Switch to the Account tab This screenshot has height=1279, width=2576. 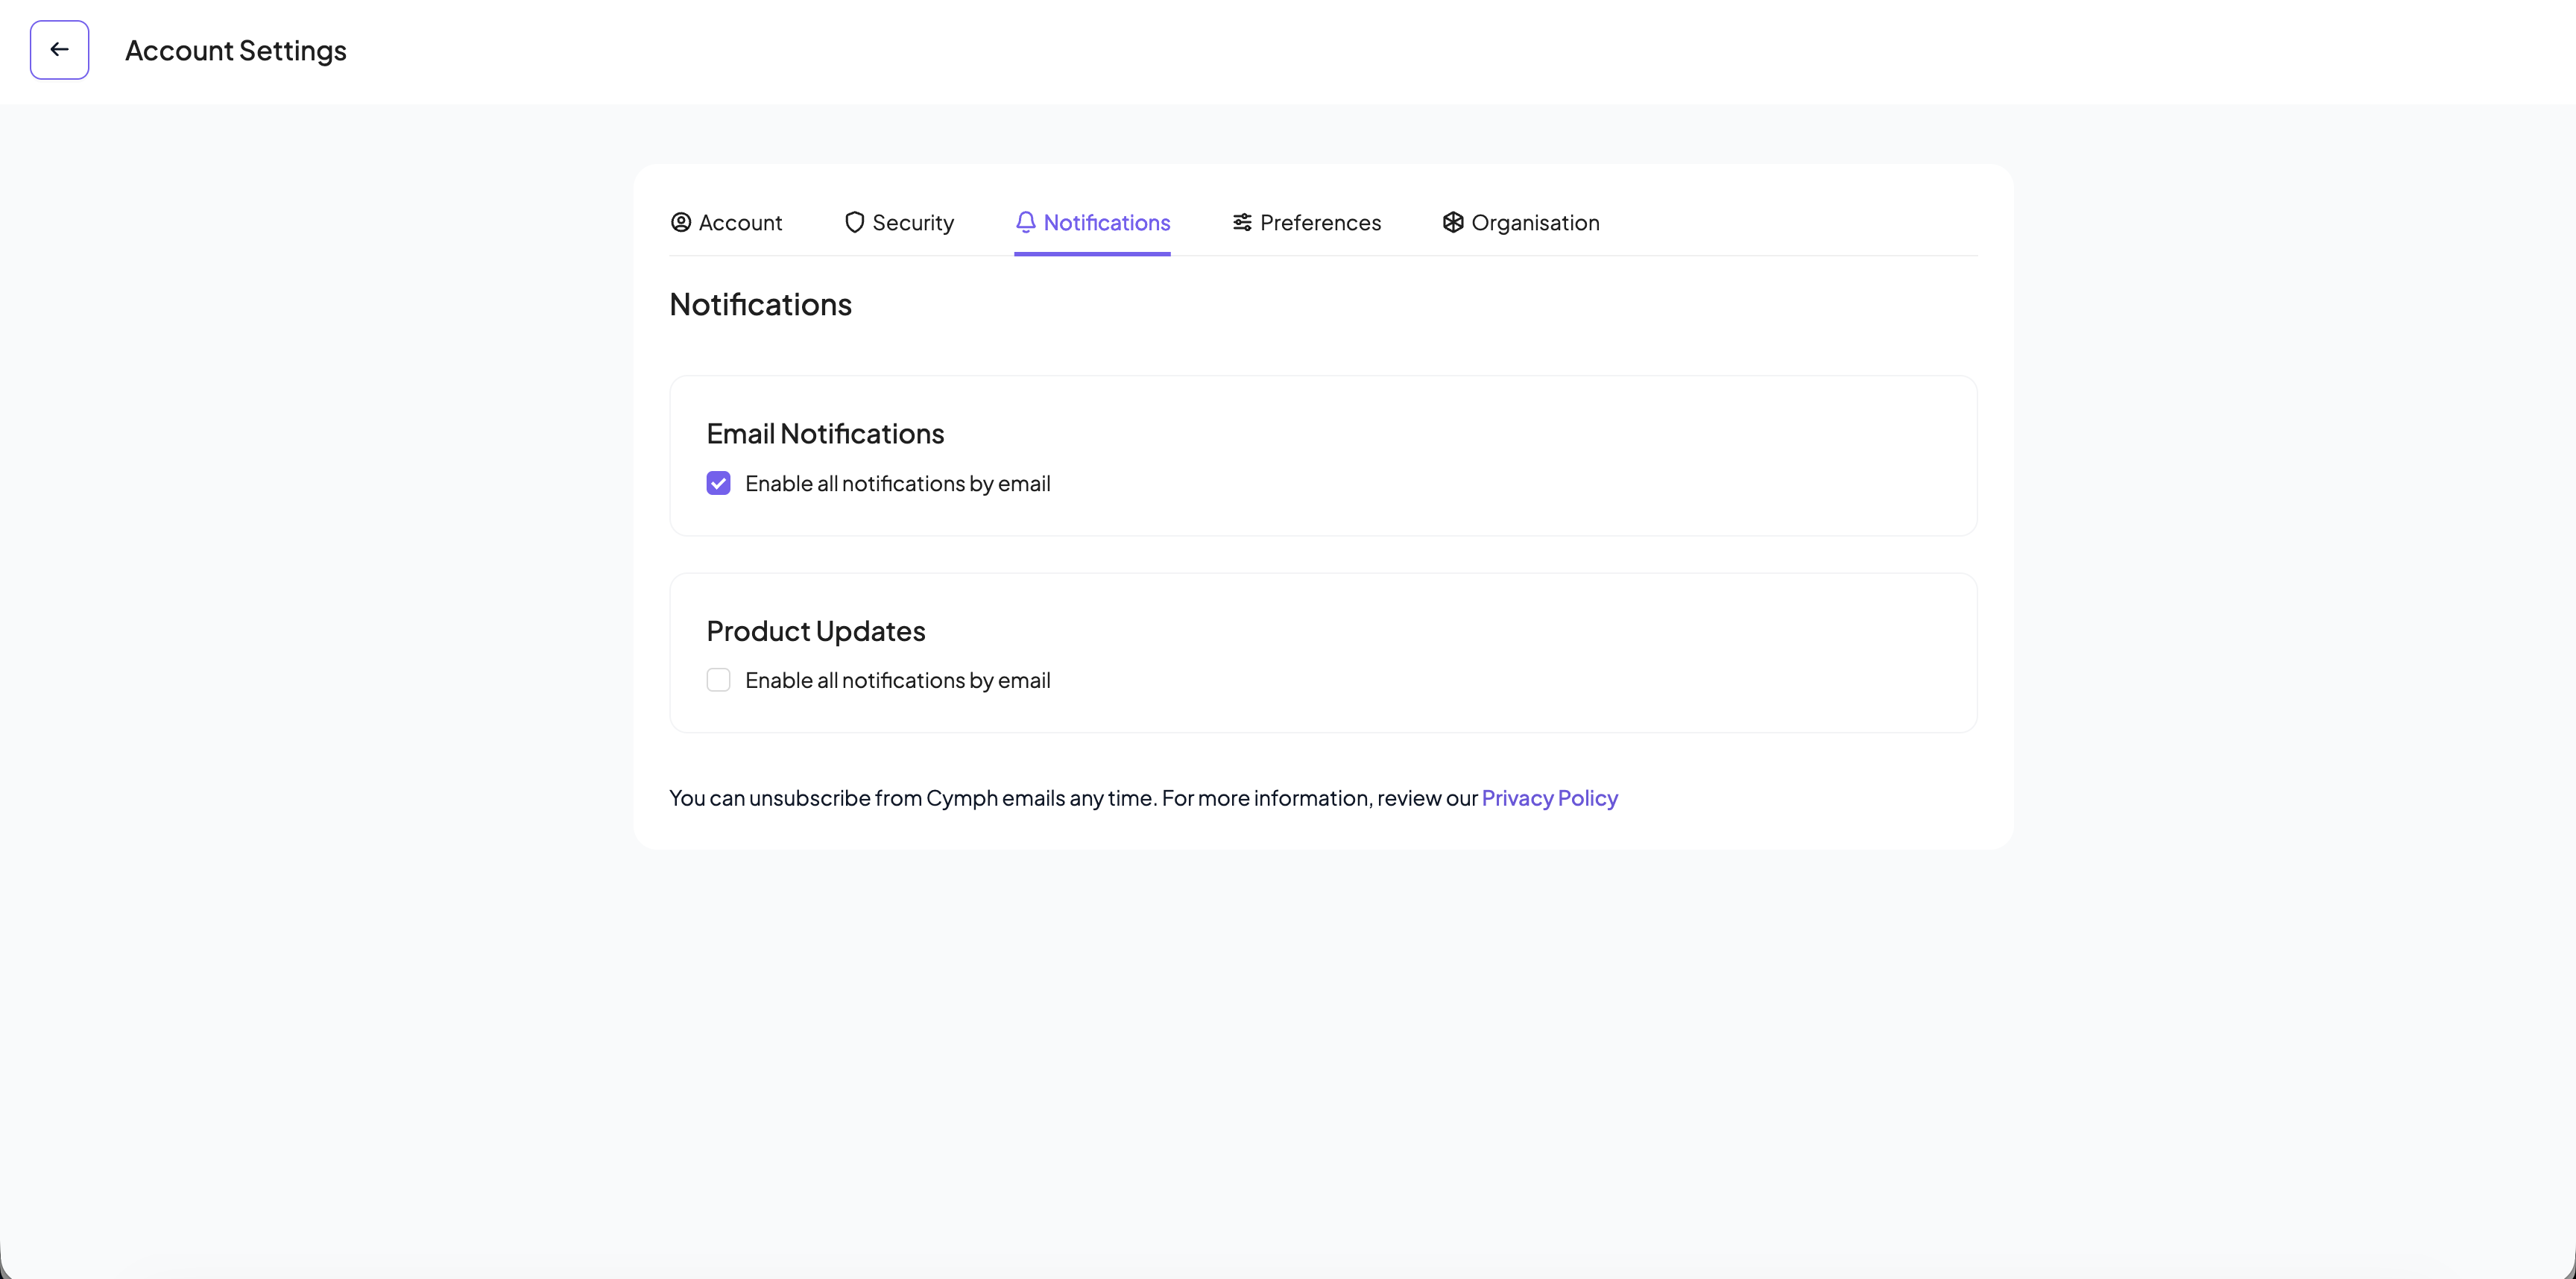click(740, 222)
